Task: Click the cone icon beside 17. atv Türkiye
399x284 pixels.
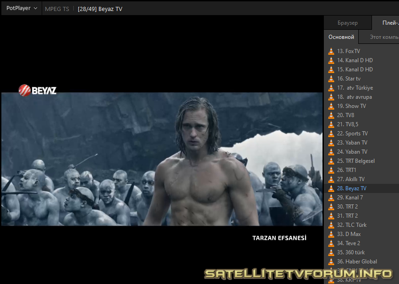Action: pos(331,88)
